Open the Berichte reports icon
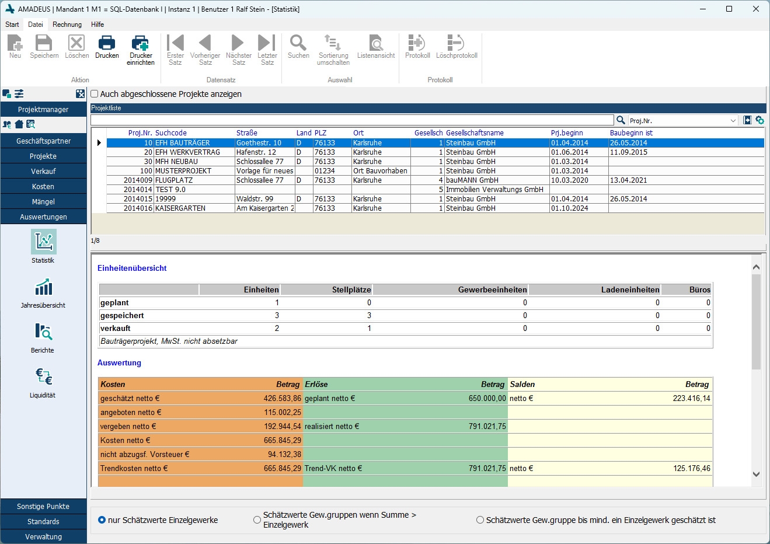Viewport: 770px width, 544px height. pos(43,332)
